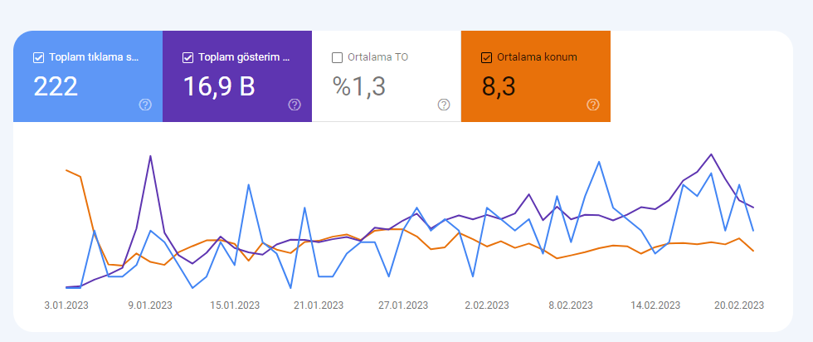
Task: Uncheck the Ortalama konum checkbox
Action: pyautogui.click(x=486, y=57)
